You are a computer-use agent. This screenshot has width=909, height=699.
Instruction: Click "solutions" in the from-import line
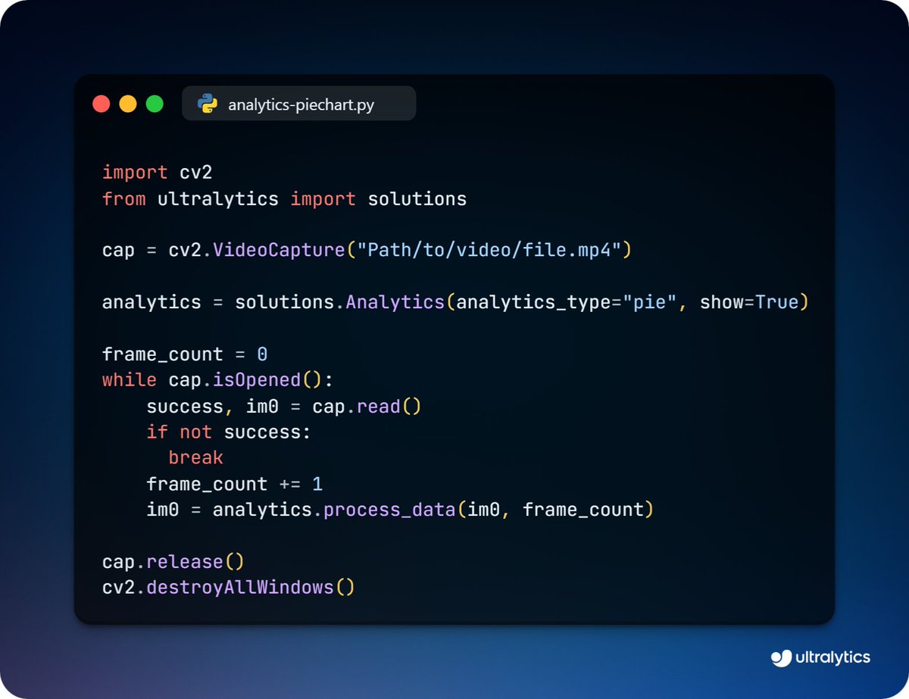point(417,199)
